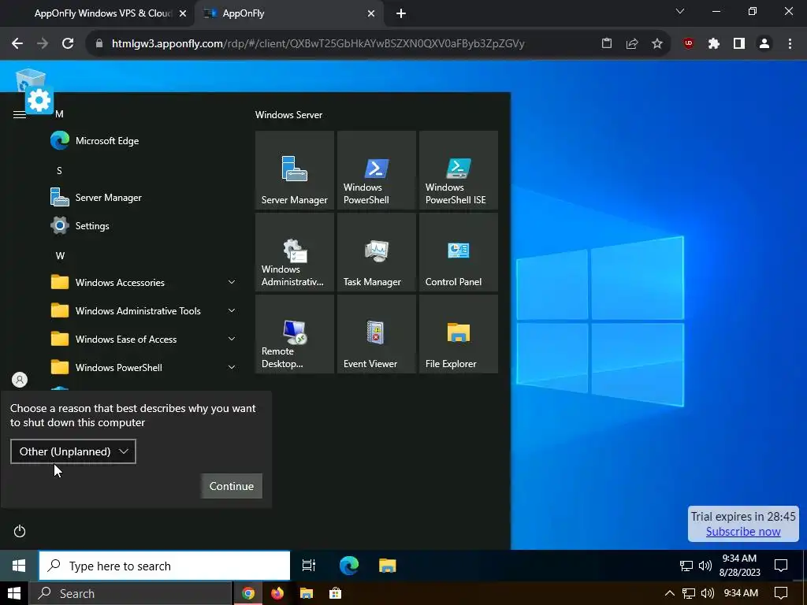Open the user account icon in Start menu
Image resolution: width=807 pixels, height=605 pixels.
coord(20,380)
